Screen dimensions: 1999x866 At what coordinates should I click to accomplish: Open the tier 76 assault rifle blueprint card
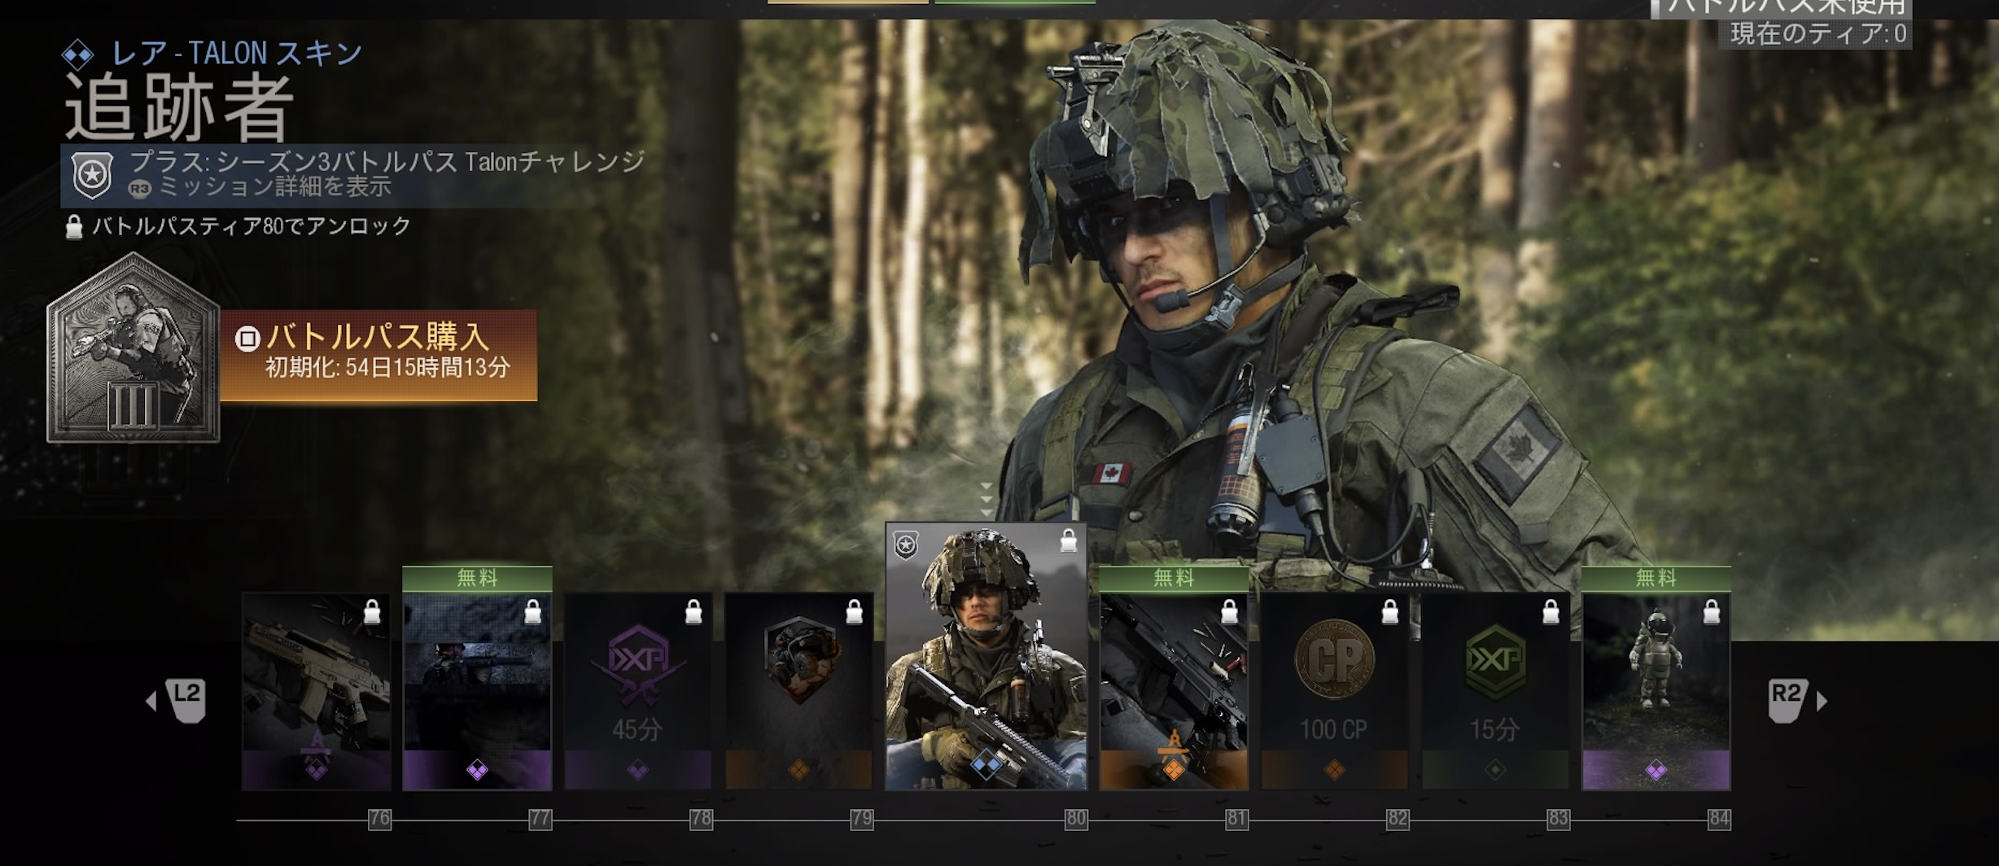click(316, 691)
